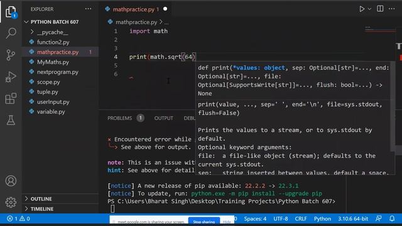Open the Search view icon
The width and height of the screenshot is (402, 226).
(x=11, y=33)
